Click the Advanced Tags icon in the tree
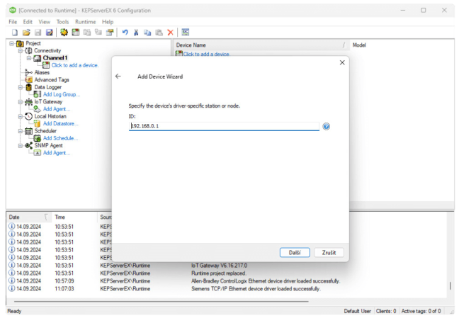Image resolution: width=459 pixels, height=323 pixels. pyautogui.click(x=28, y=79)
